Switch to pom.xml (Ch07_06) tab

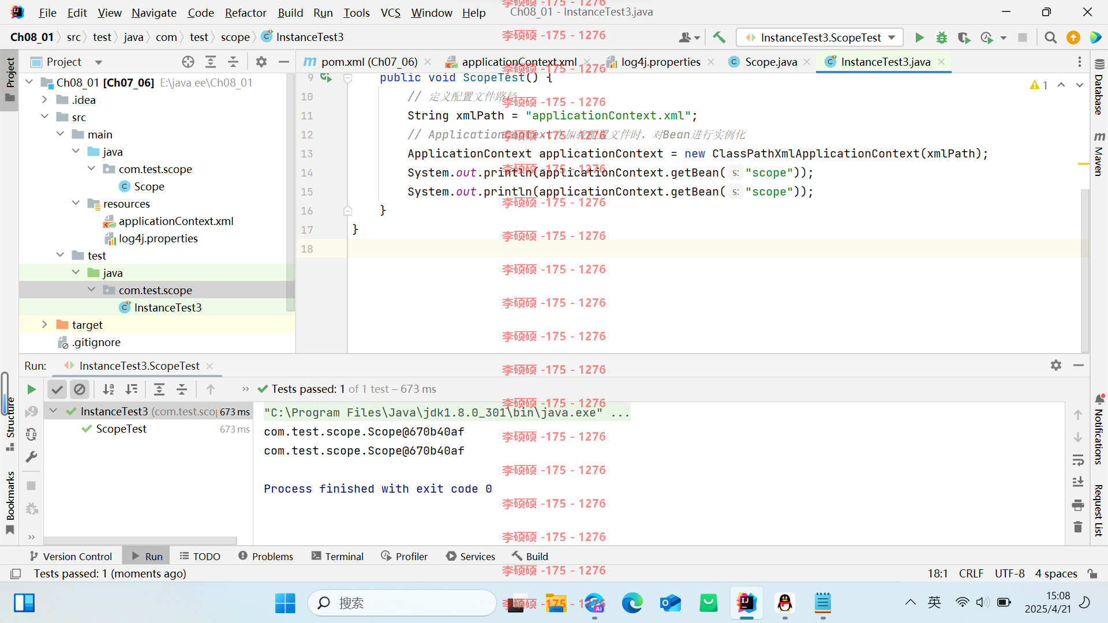coord(369,62)
